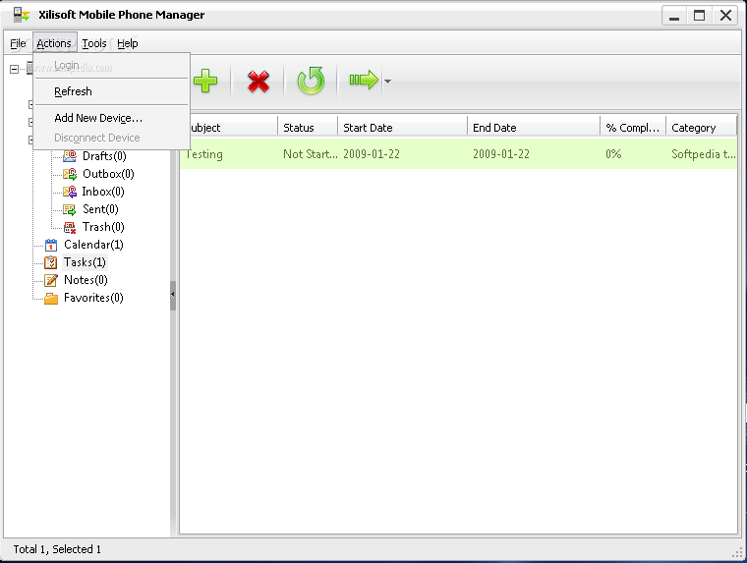Open the Tools menu
This screenshot has width=747, height=563.
[94, 43]
